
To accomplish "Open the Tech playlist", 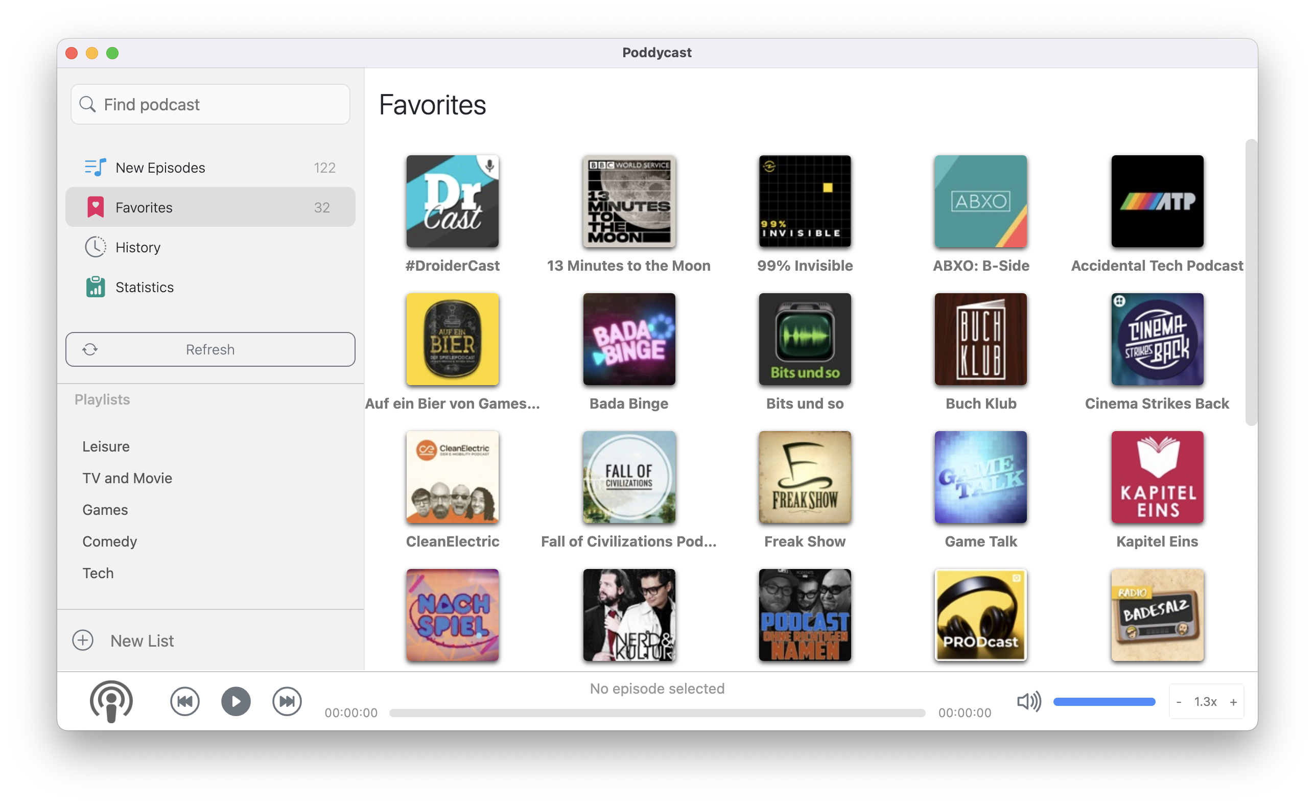I will [98, 573].
